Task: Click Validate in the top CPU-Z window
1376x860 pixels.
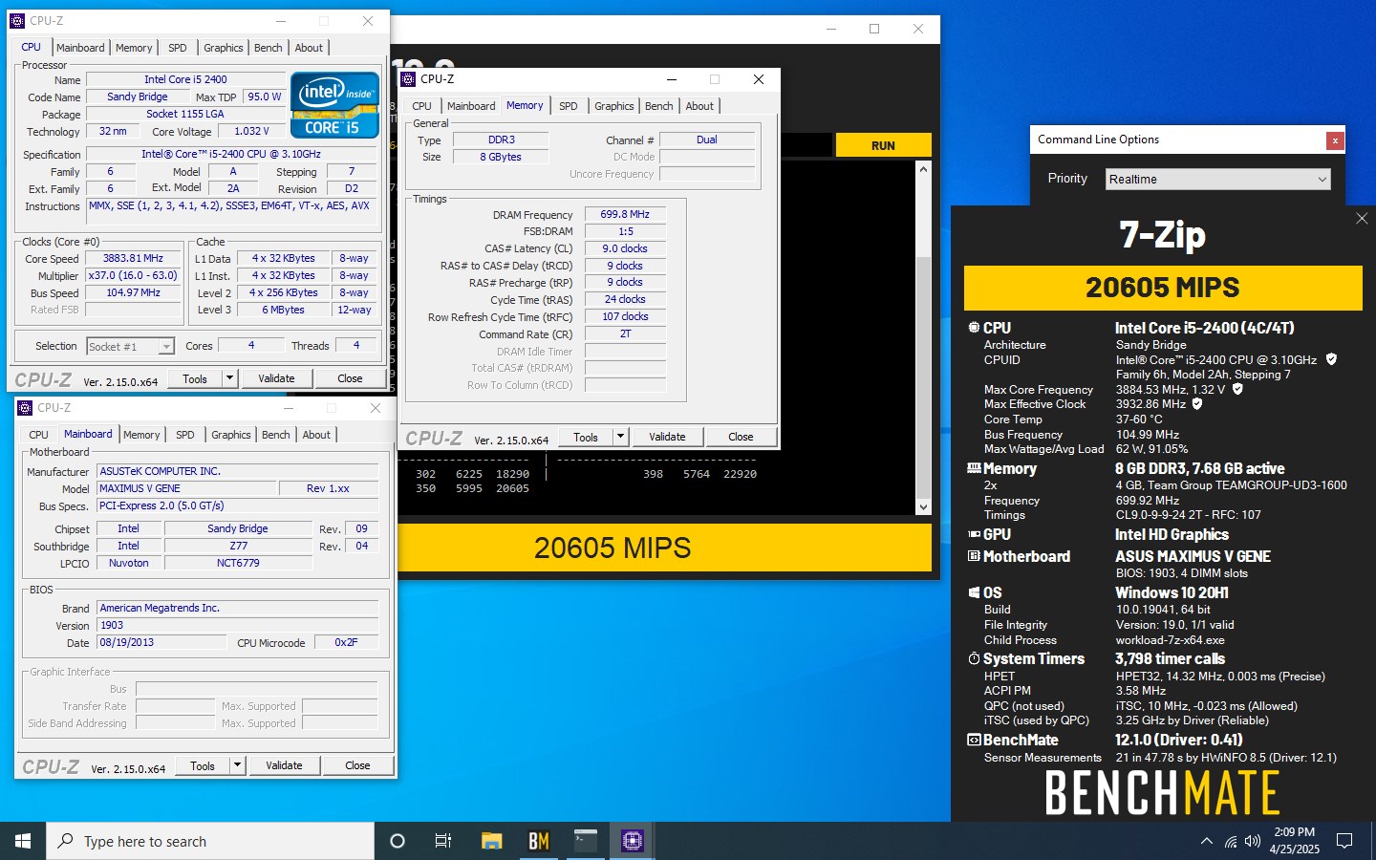Action: tap(276, 378)
